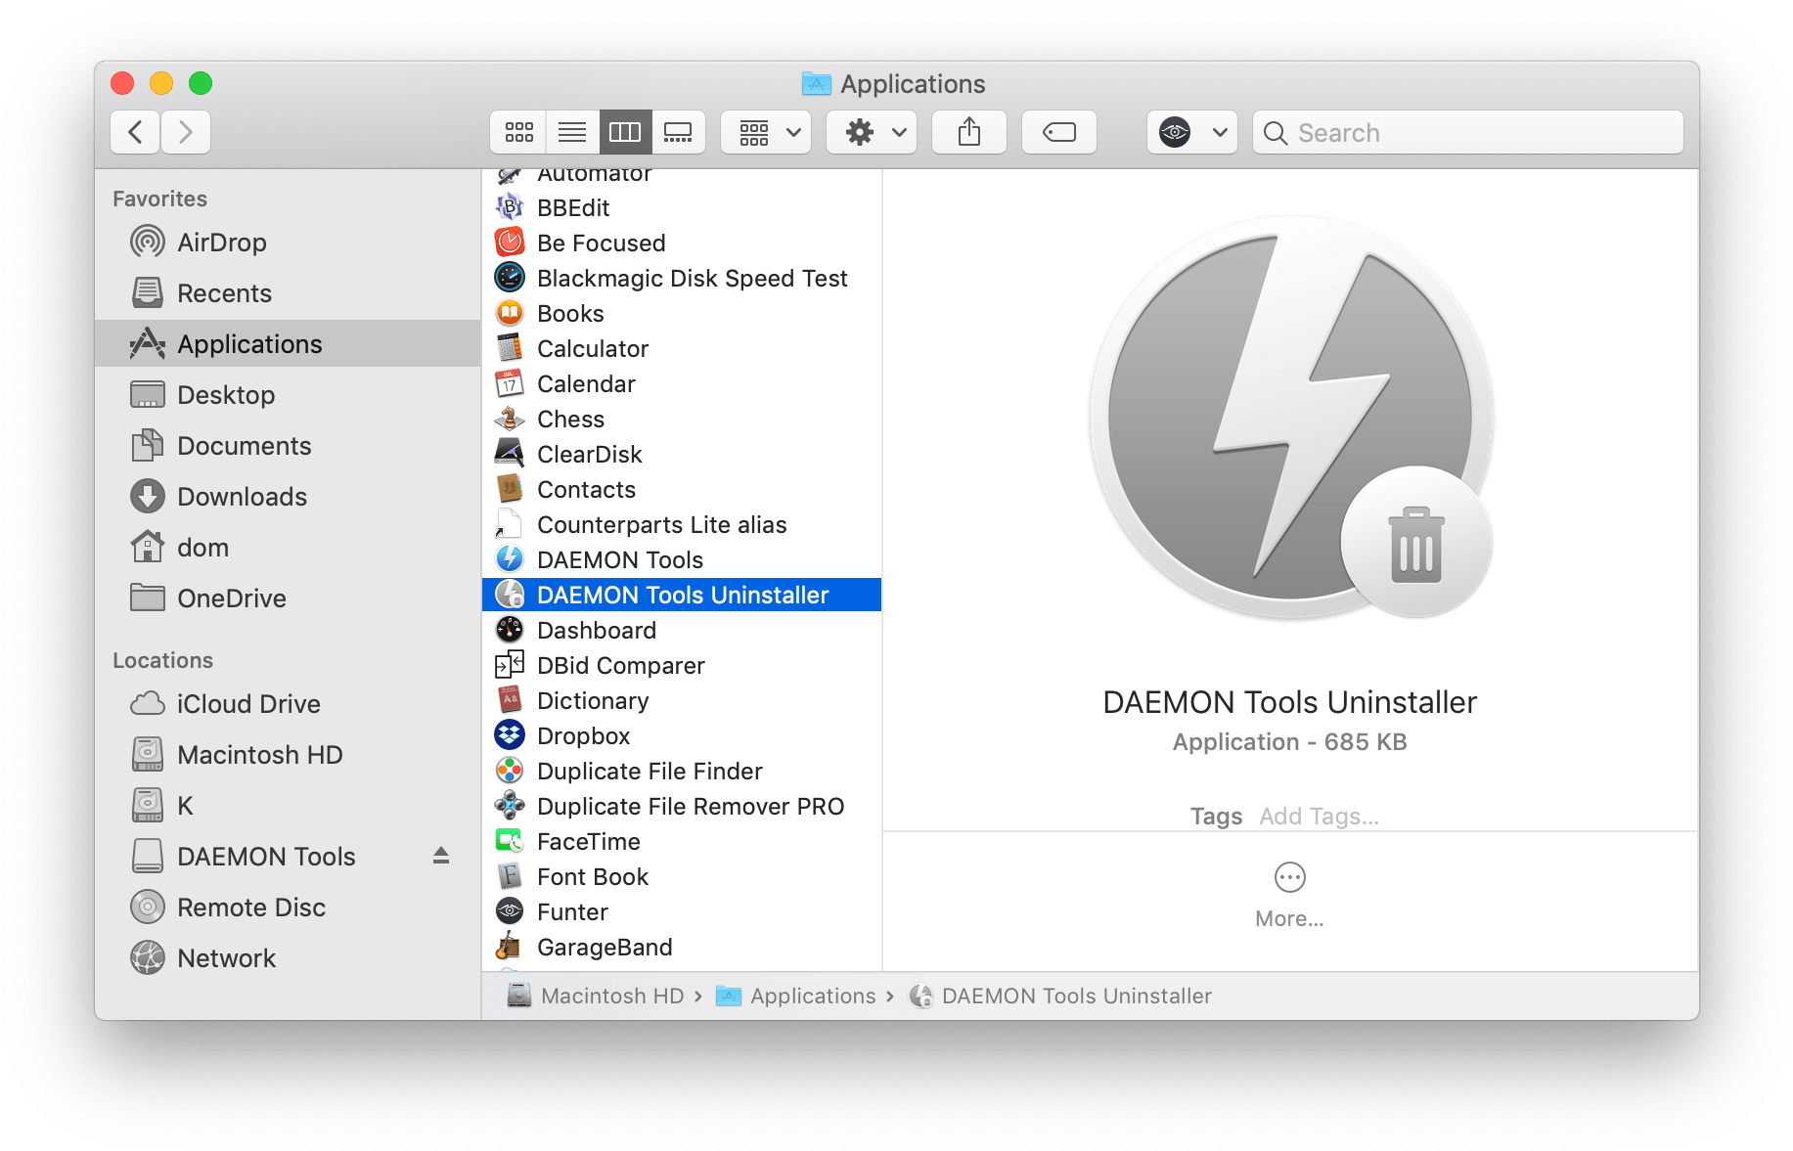This screenshot has width=1793, height=1151.
Task: Select the Blackmagic Disk Speed Test icon
Action: click(510, 278)
